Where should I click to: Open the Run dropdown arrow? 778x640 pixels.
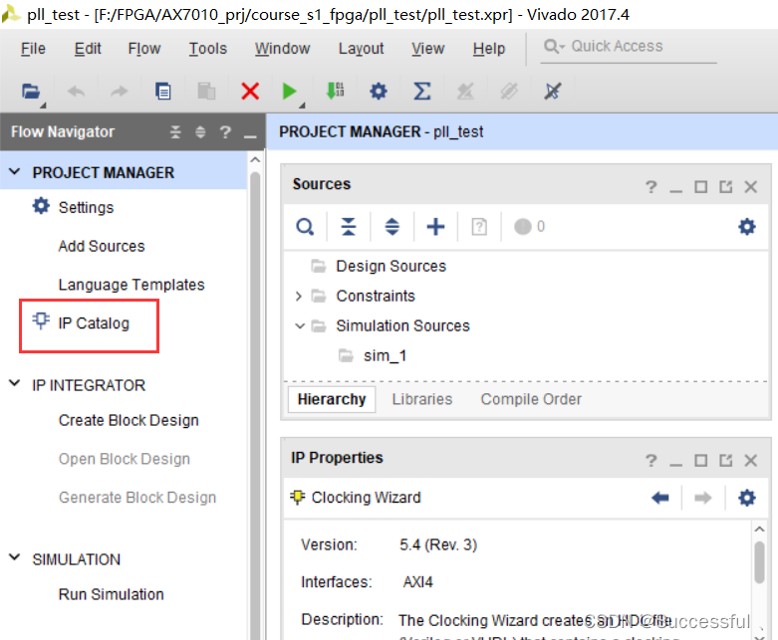[x=302, y=106]
